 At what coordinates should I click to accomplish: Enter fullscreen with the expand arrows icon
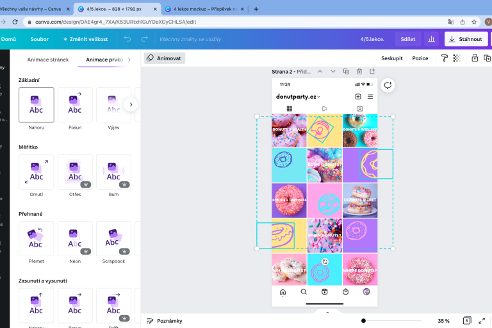click(484, 320)
